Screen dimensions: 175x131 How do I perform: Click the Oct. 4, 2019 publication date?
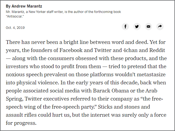pos(15,28)
